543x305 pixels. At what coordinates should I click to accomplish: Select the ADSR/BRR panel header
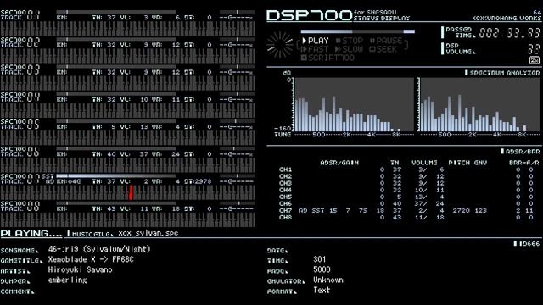click(x=520, y=152)
